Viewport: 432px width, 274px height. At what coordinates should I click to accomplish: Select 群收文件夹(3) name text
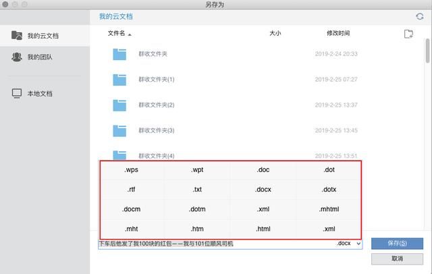pyautogui.click(x=156, y=130)
